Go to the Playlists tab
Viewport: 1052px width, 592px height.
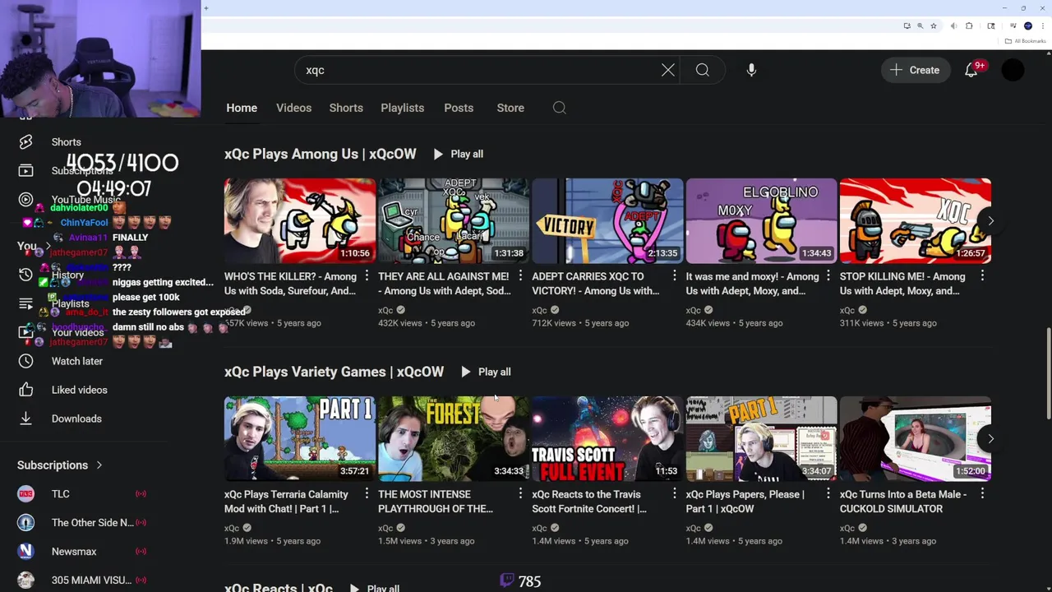[x=402, y=108]
